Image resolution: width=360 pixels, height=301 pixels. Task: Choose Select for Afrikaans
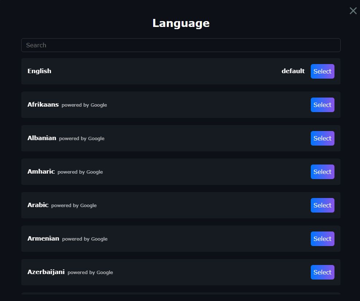[x=322, y=105]
